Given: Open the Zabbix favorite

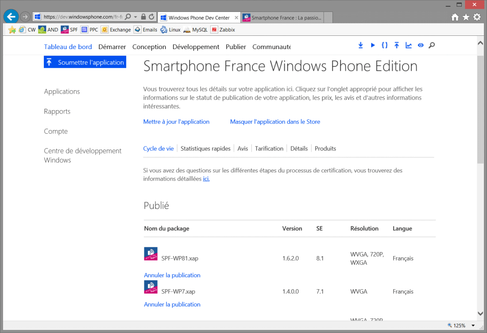Looking at the screenshot, I should (x=223, y=30).
